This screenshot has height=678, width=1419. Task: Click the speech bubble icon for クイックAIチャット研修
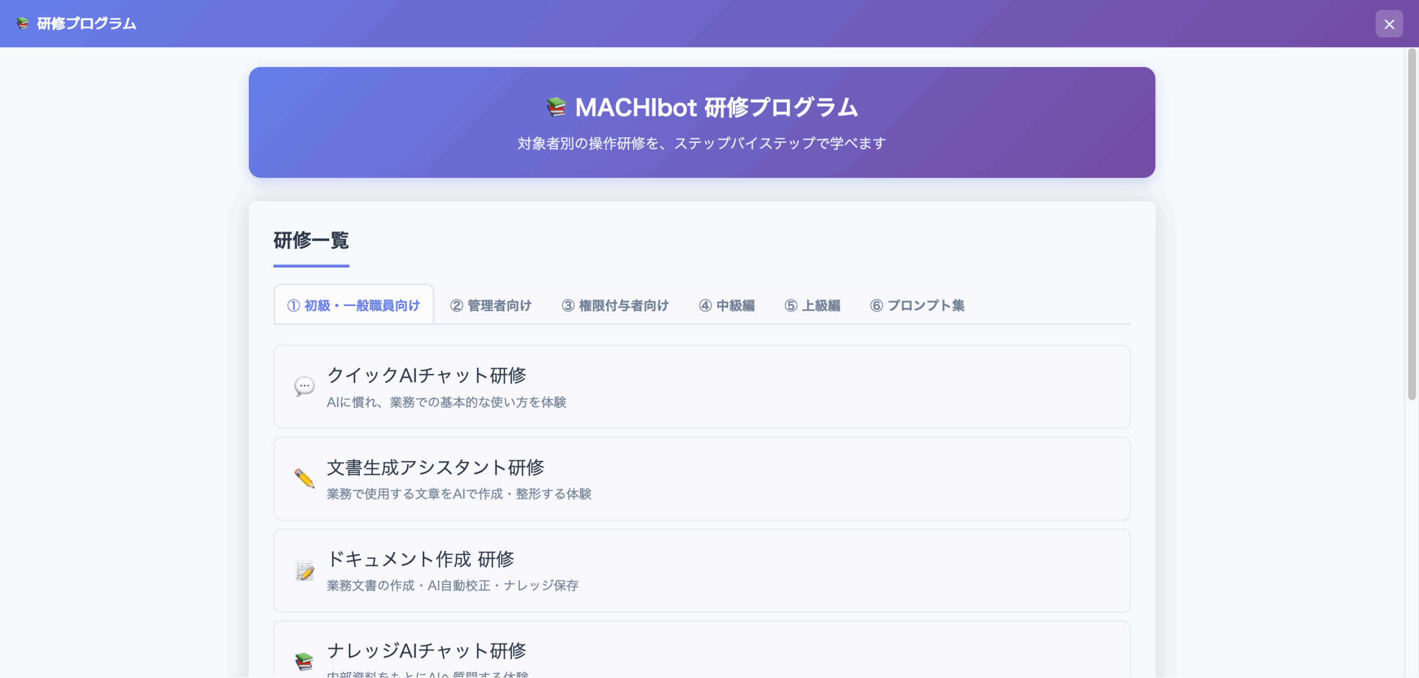tap(304, 386)
